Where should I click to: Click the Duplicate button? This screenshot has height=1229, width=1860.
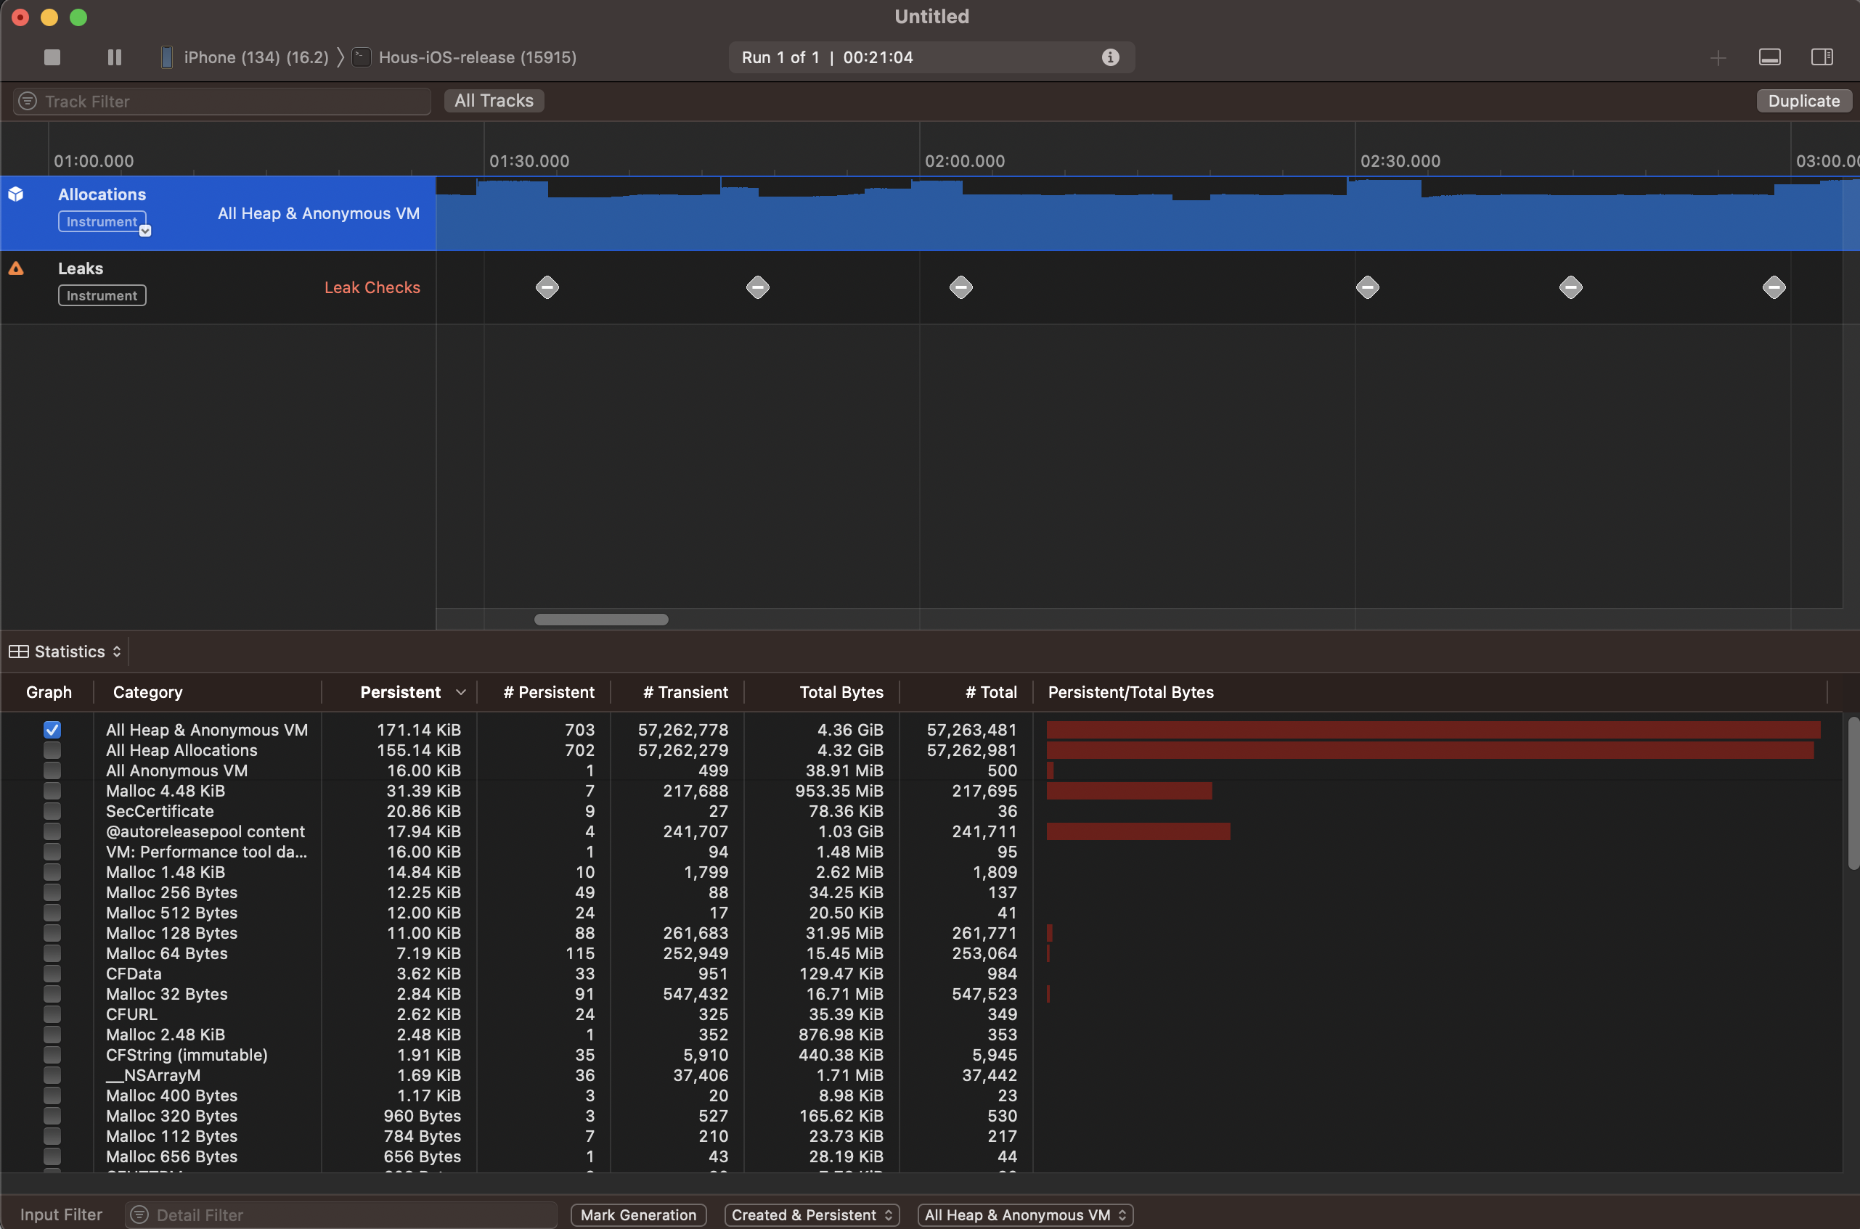1803,101
